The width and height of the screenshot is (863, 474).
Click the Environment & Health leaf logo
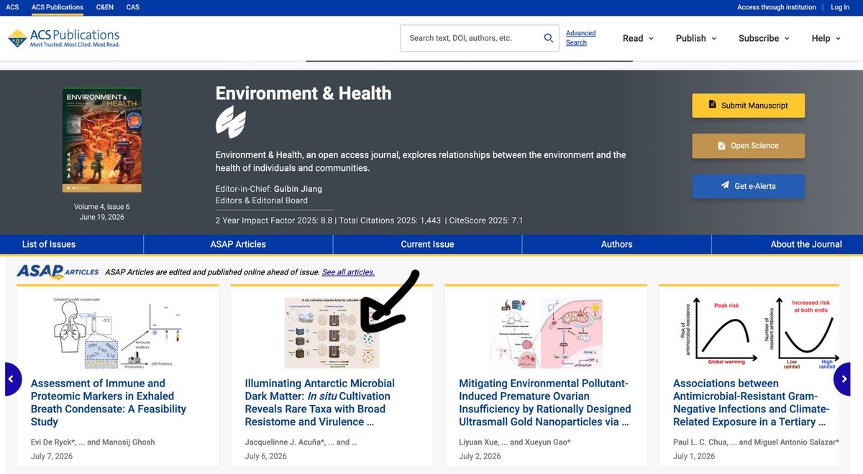pos(231,121)
